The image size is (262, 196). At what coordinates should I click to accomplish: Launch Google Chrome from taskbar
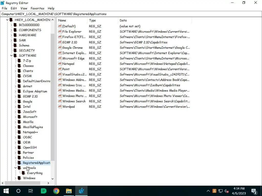coord(56,191)
